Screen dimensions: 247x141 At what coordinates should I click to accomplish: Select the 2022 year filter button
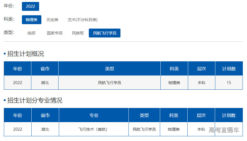(x=31, y=6)
